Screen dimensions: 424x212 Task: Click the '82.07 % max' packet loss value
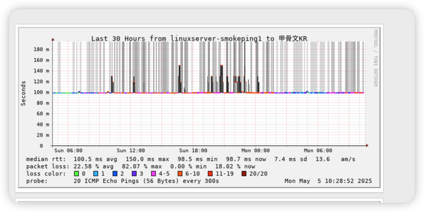(x=142, y=167)
